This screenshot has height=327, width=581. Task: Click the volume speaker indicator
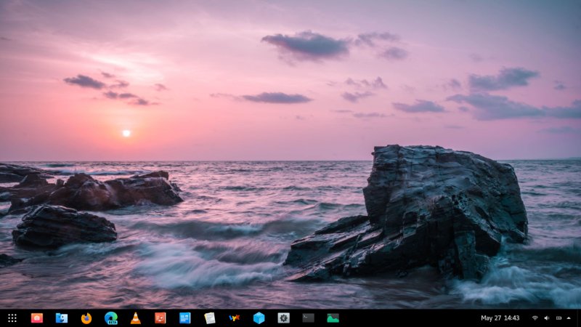point(547,318)
